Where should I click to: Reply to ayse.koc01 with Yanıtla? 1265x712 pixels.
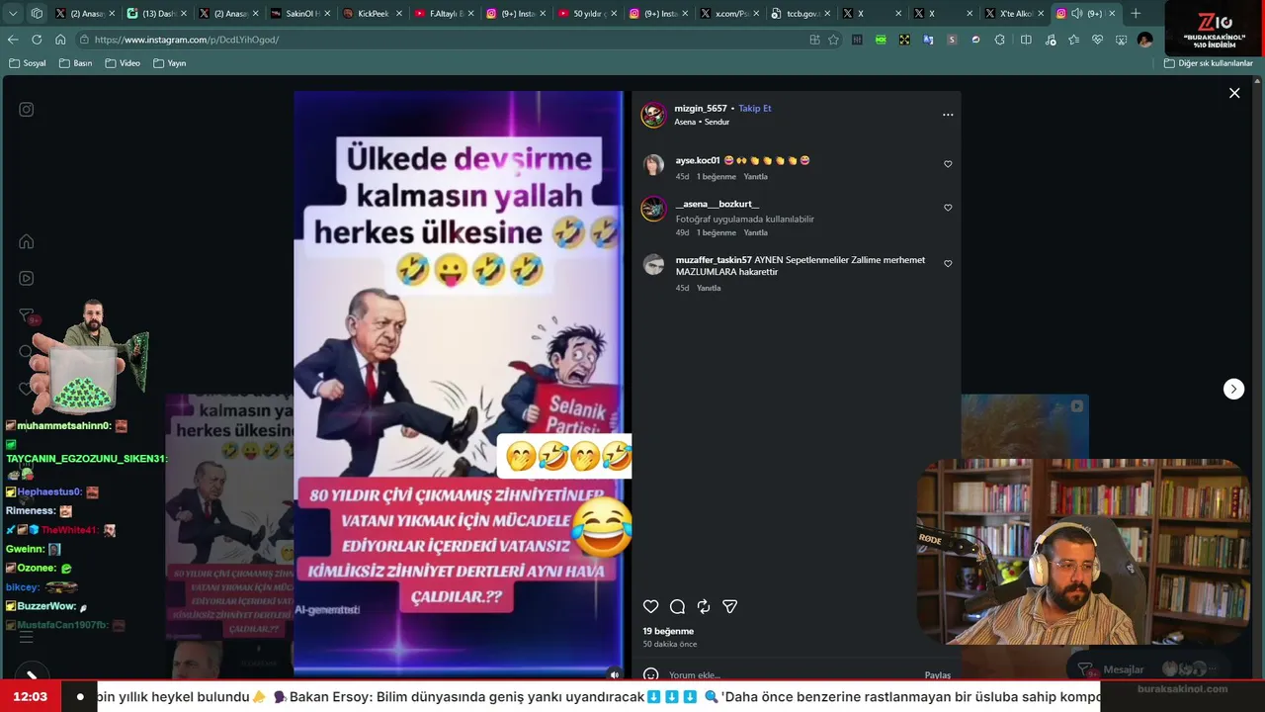tap(755, 177)
